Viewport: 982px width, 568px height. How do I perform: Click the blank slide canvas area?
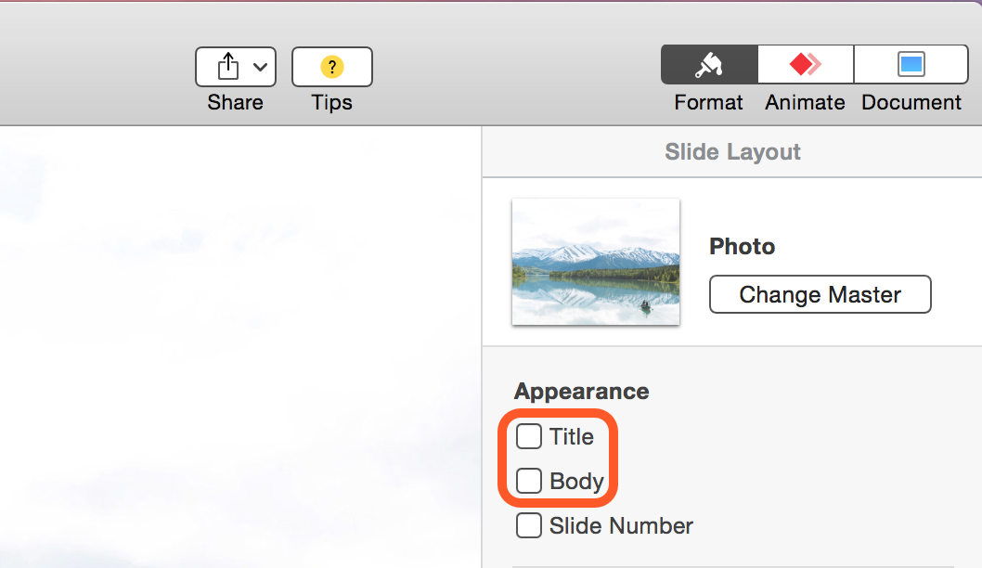tap(240, 347)
